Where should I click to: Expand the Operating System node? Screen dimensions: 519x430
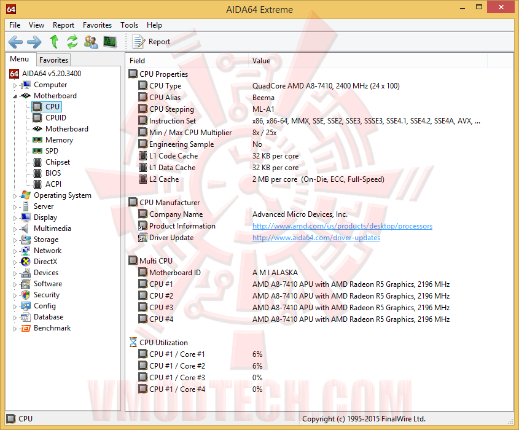coord(15,196)
